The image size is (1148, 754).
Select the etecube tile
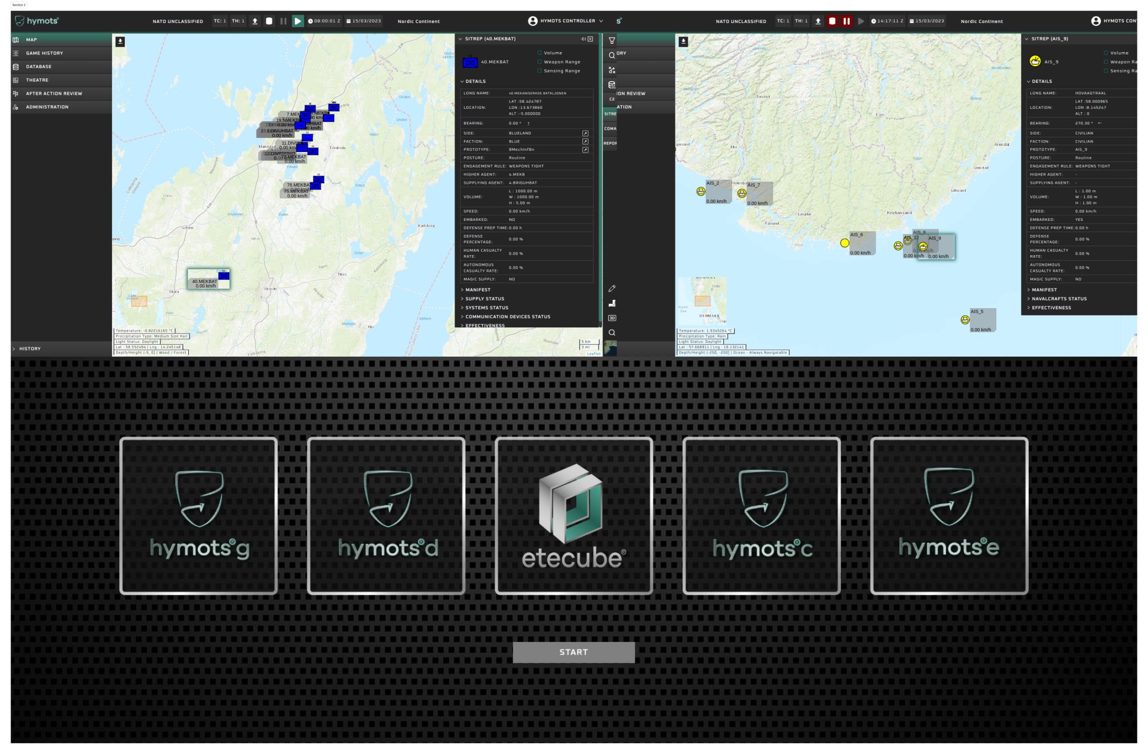tap(574, 515)
